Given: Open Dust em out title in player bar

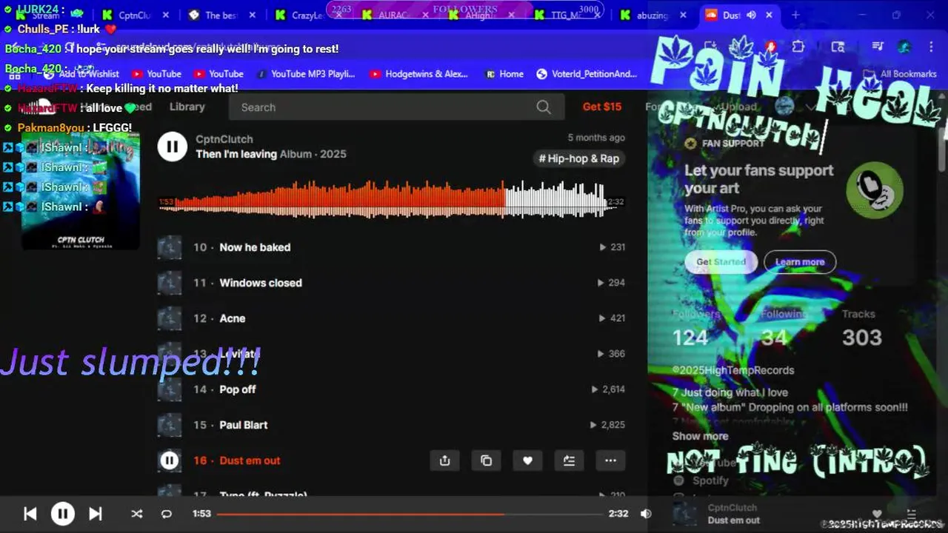Looking at the screenshot, I should [x=734, y=520].
